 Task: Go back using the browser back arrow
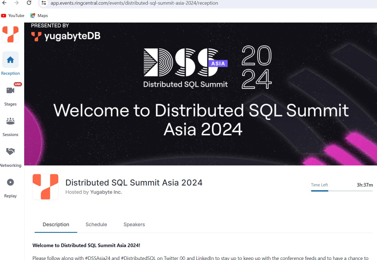4,3
